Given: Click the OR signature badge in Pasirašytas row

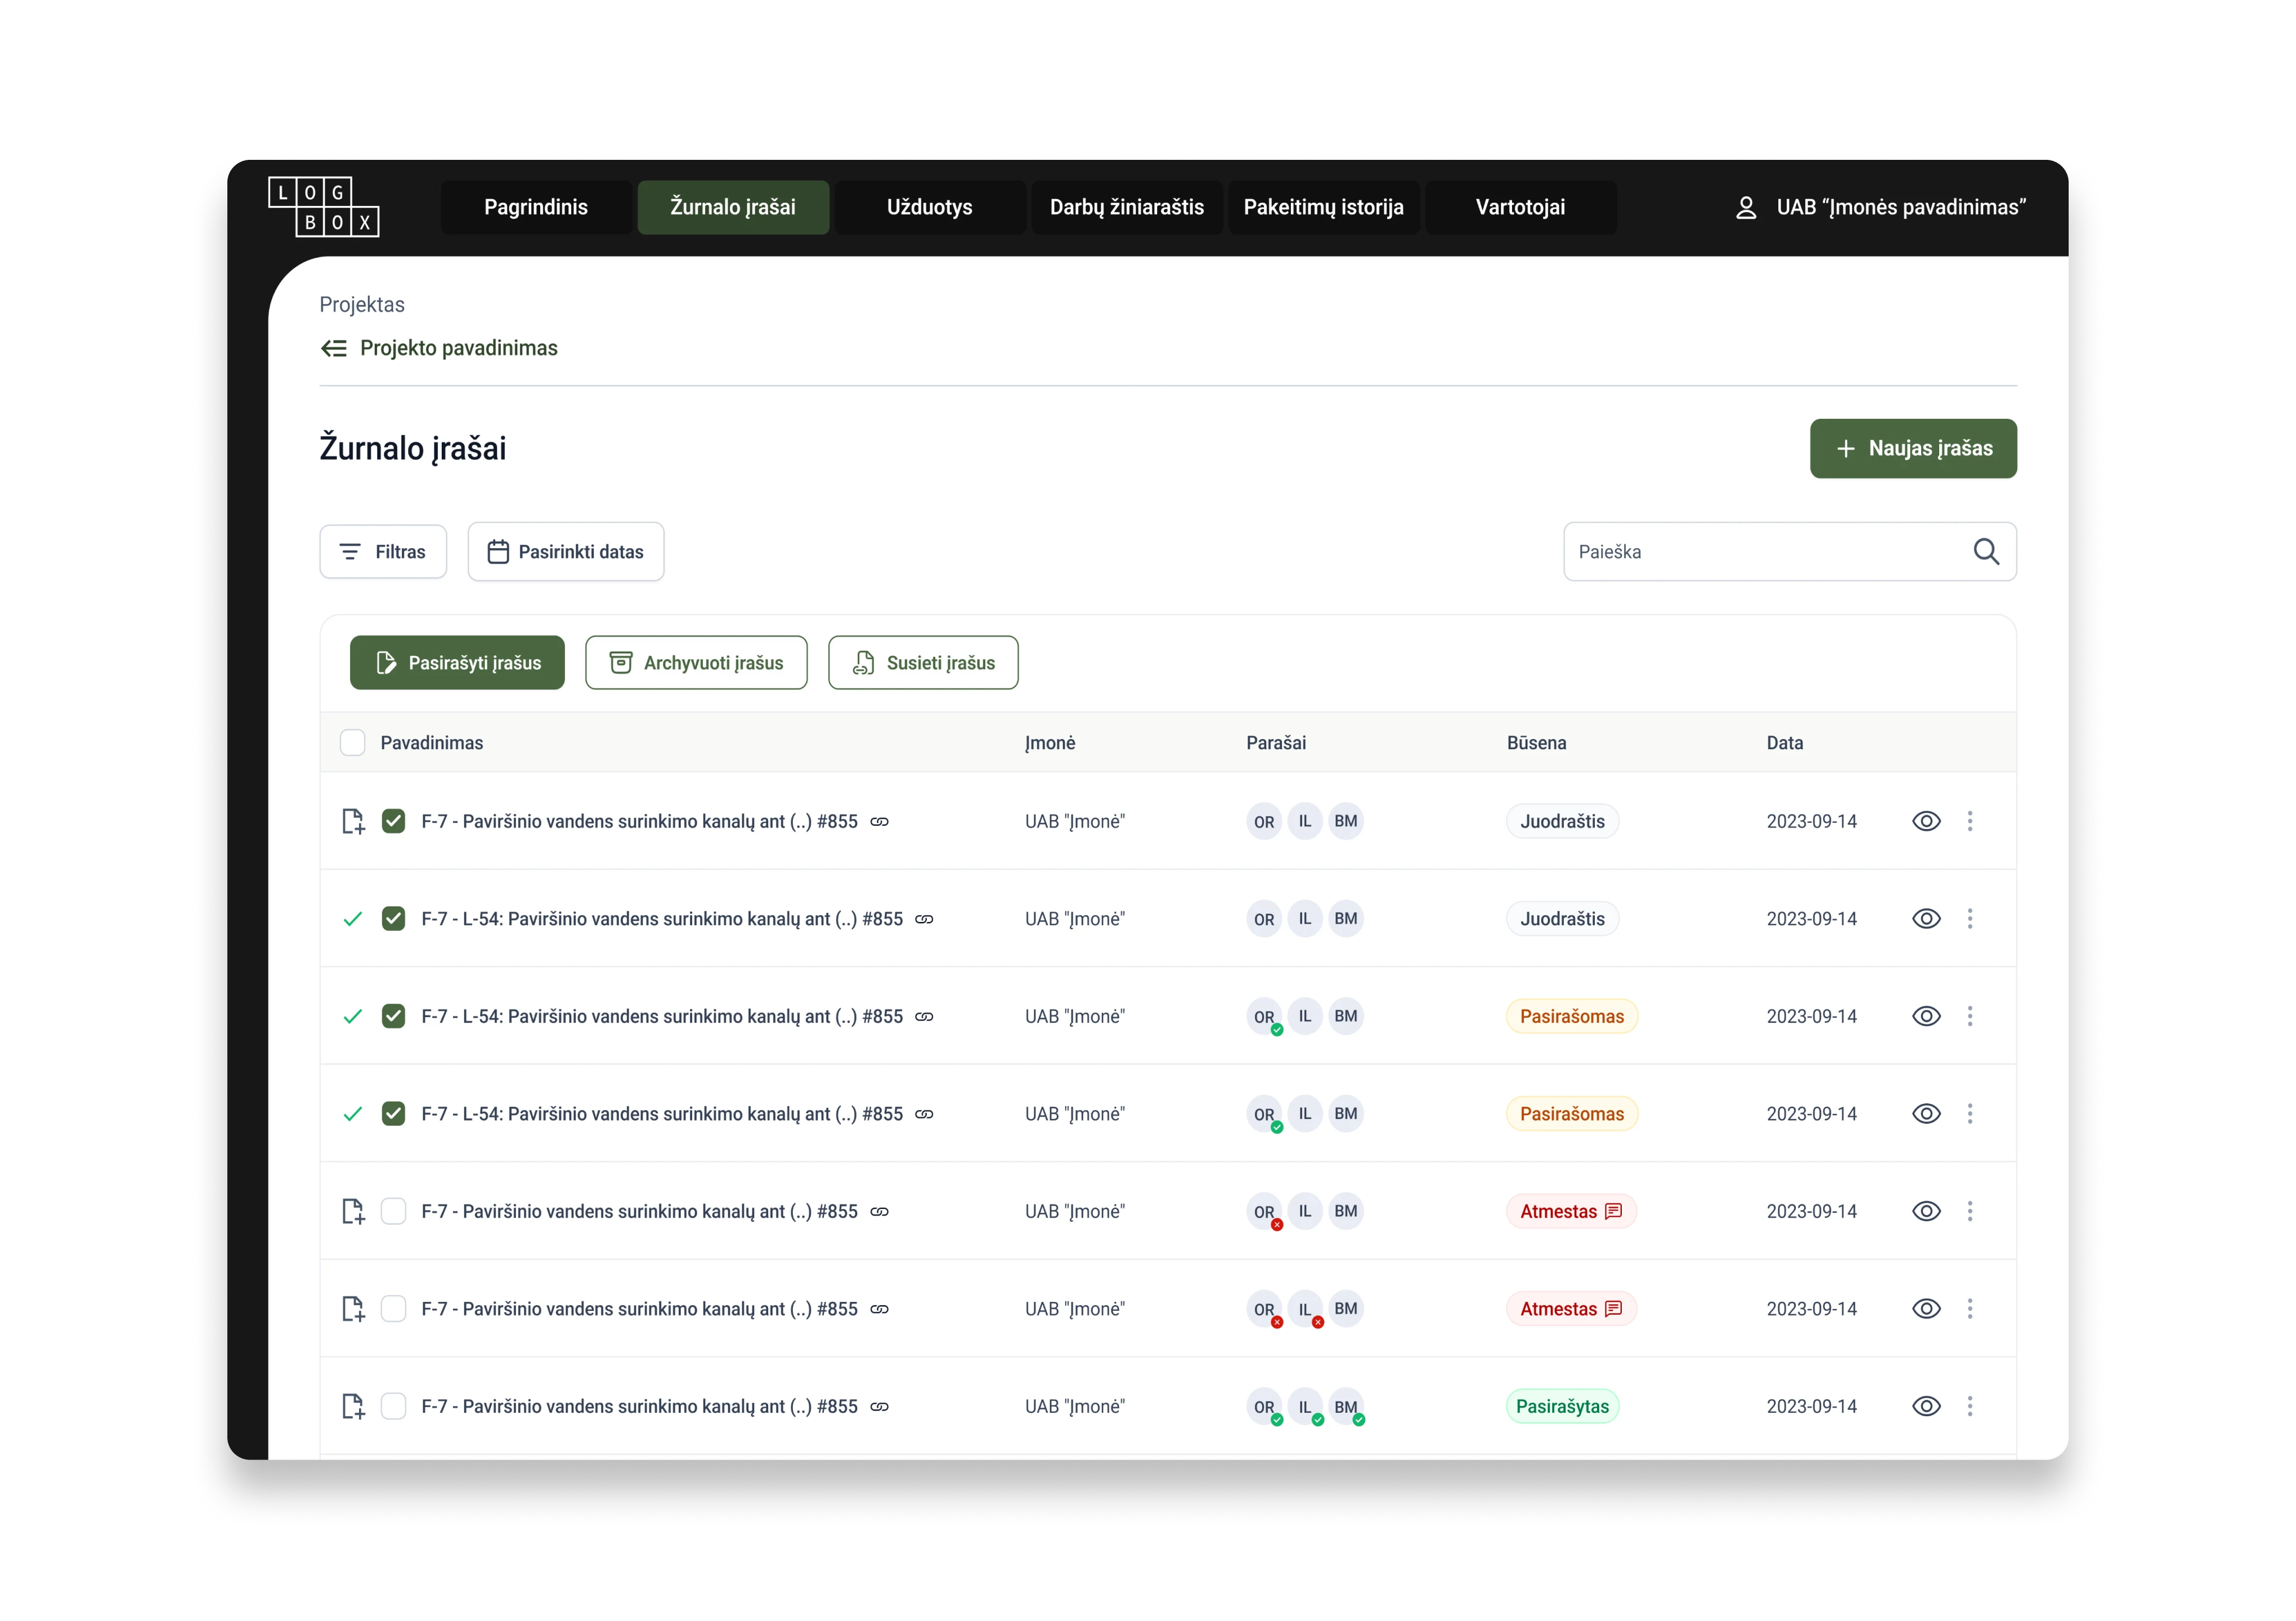Looking at the screenshot, I should (1264, 1406).
